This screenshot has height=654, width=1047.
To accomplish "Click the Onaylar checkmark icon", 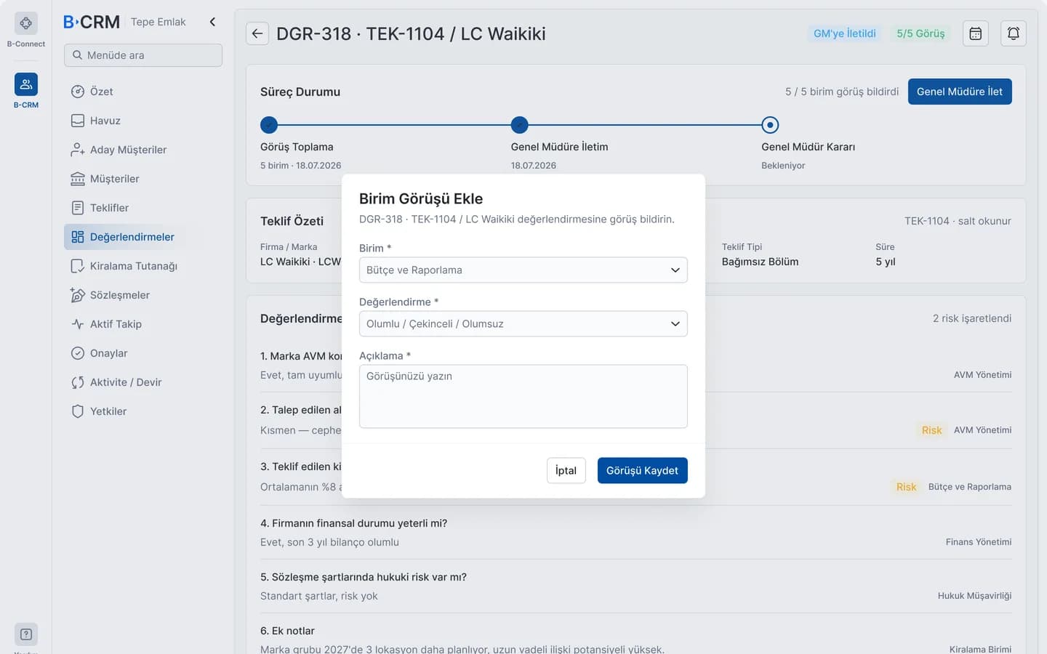I will [x=78, y=353].
